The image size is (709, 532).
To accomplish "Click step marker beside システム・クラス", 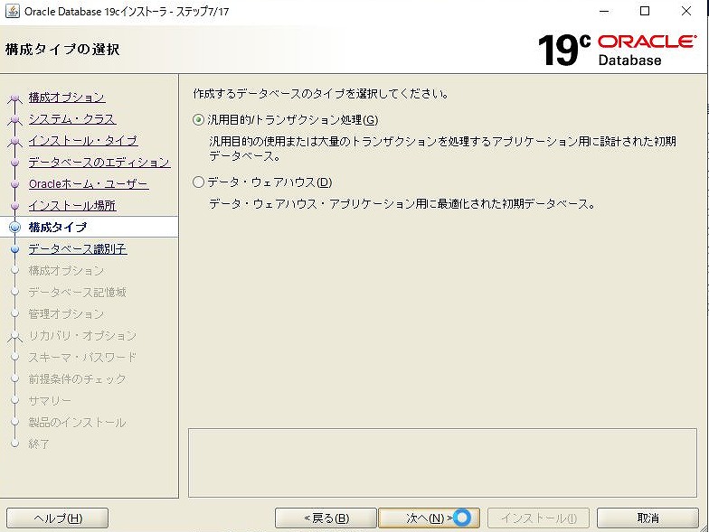I will [x=14, y=119].
